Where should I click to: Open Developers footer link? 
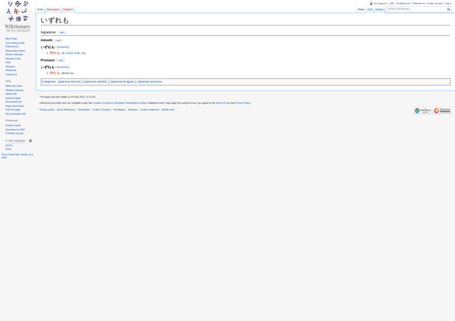pyautogui.click(x=119, y=110)
